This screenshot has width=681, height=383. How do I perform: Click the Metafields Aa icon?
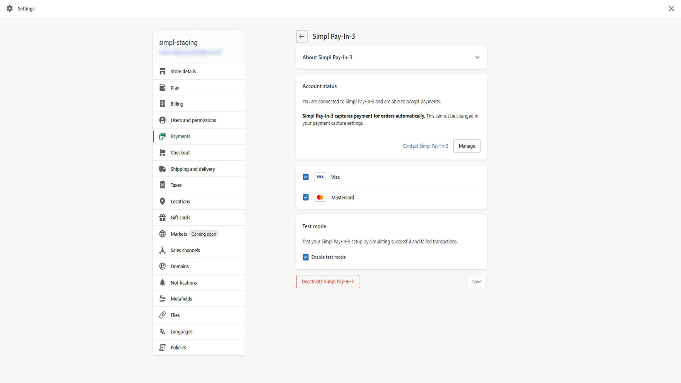tap(162, 299)
